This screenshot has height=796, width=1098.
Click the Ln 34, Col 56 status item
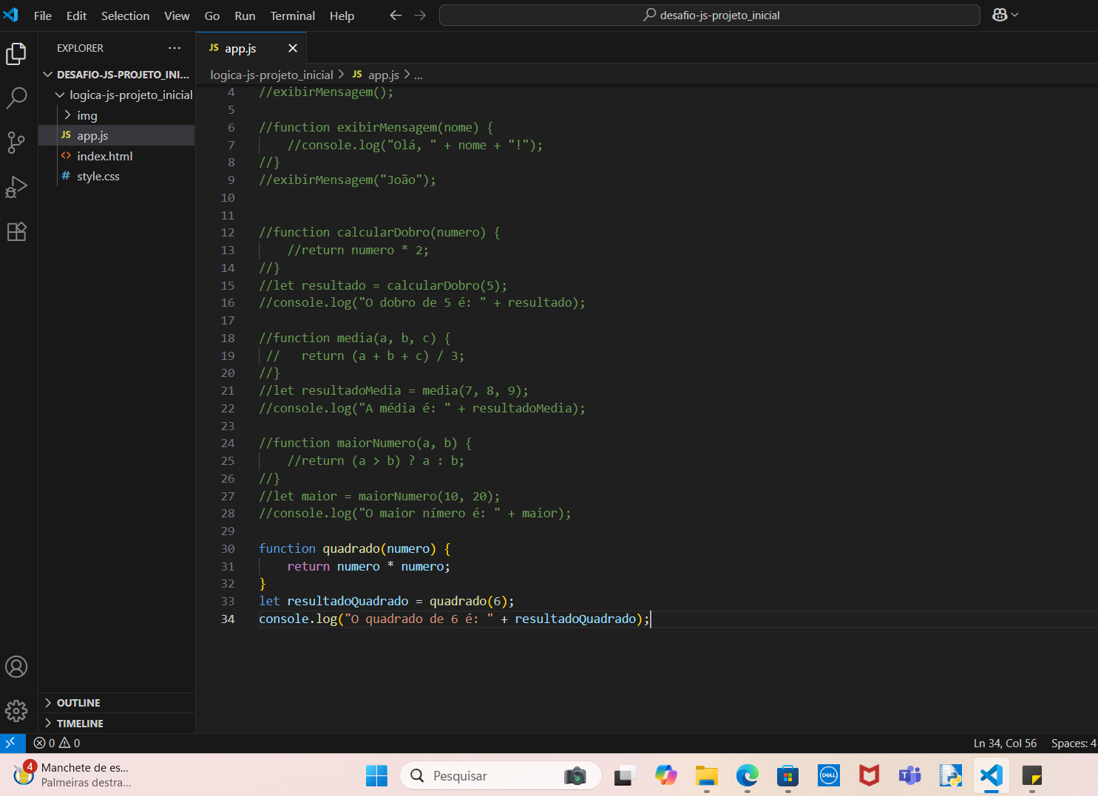tap(1005, 743)
